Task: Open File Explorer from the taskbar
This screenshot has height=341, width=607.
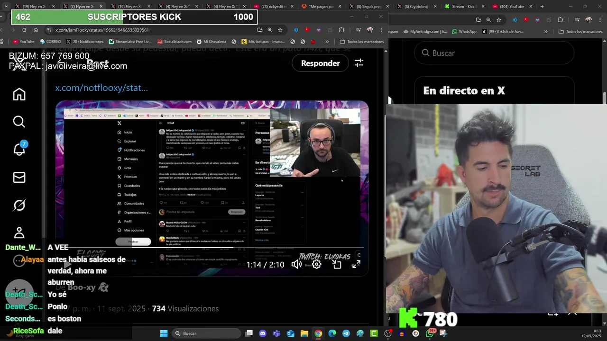Action: pyautogui.click(x=304, y=333)
